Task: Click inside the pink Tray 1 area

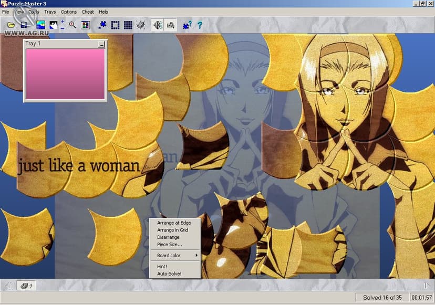Action: [x=65, y=74]
